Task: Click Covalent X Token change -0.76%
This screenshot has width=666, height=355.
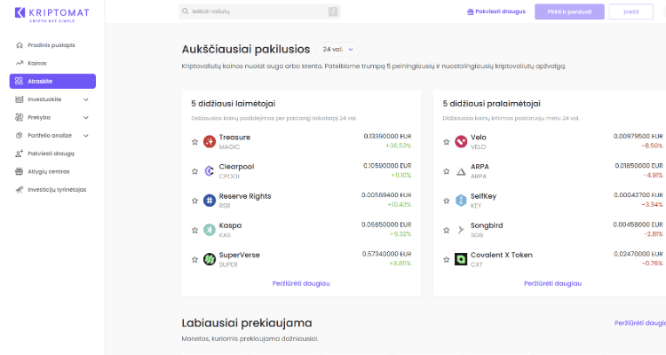Action: tap(652, 264)
